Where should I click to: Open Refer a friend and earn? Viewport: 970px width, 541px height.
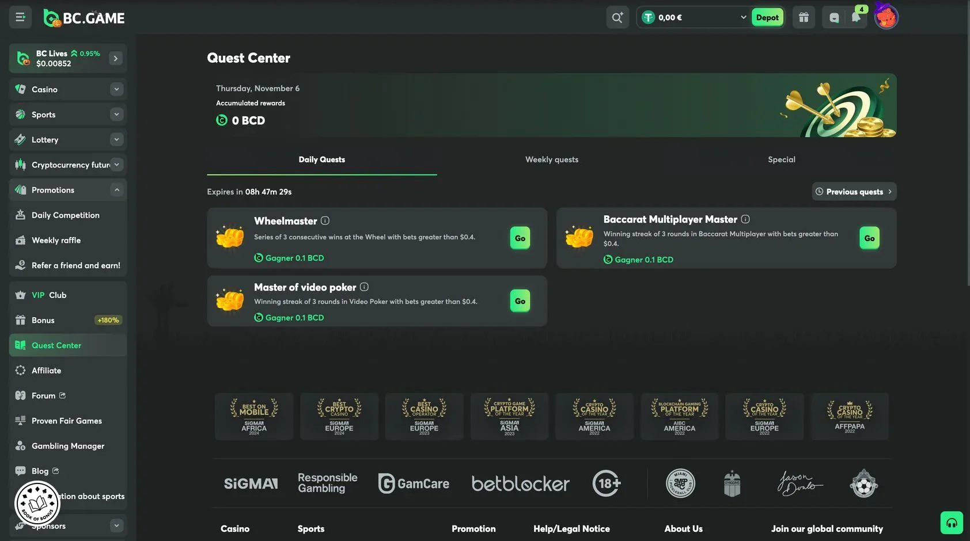click(x=68, y=265)
